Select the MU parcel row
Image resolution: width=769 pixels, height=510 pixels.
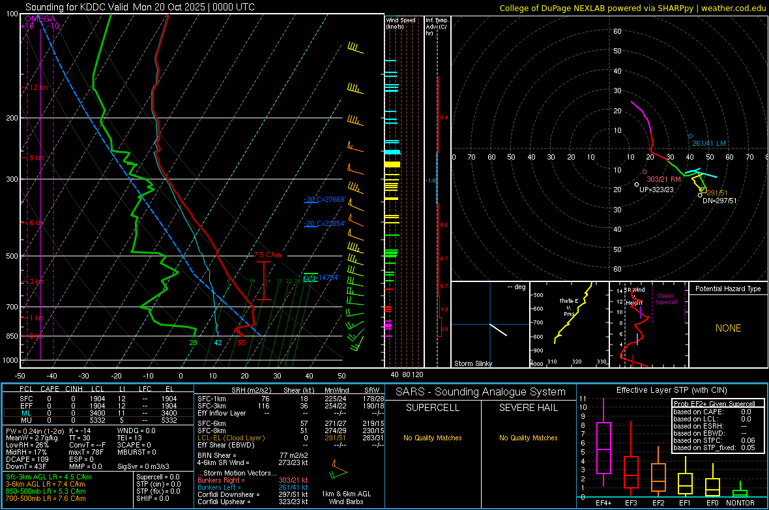tap(98, 420)
